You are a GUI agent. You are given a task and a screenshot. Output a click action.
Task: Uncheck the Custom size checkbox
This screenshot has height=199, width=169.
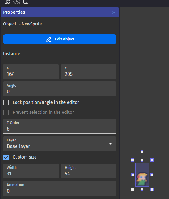[x=6, y=157]
